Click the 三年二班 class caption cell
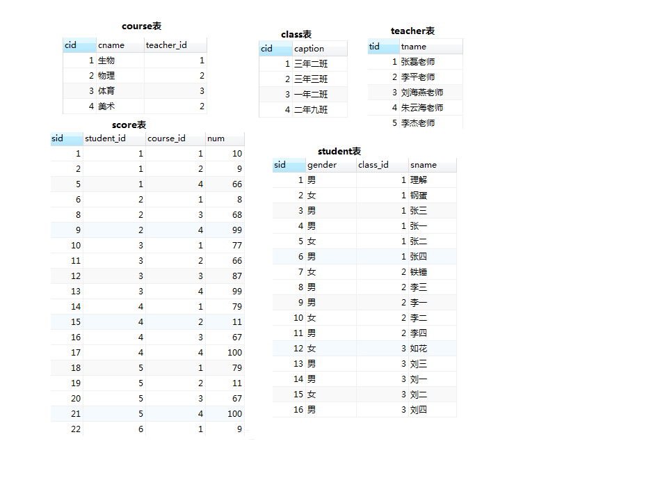This screenshot has width=660, height=485. [320, 63]
